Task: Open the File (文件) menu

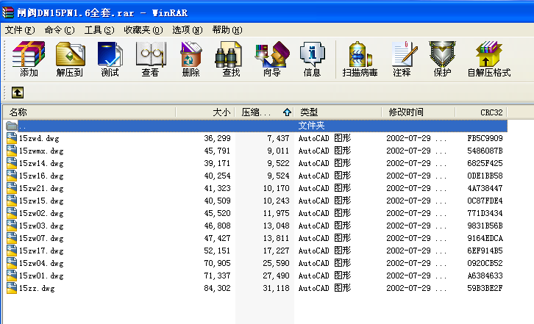Action: click(20, 30)
